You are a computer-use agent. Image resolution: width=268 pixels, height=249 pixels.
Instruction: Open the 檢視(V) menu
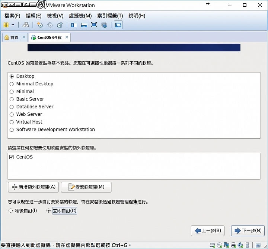55,16
